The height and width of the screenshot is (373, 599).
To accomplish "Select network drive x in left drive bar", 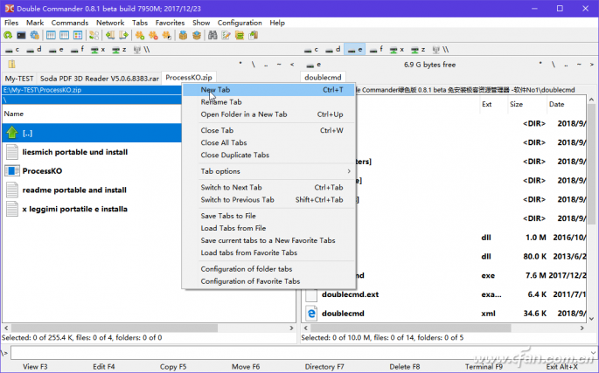I will tap(98, 50).
